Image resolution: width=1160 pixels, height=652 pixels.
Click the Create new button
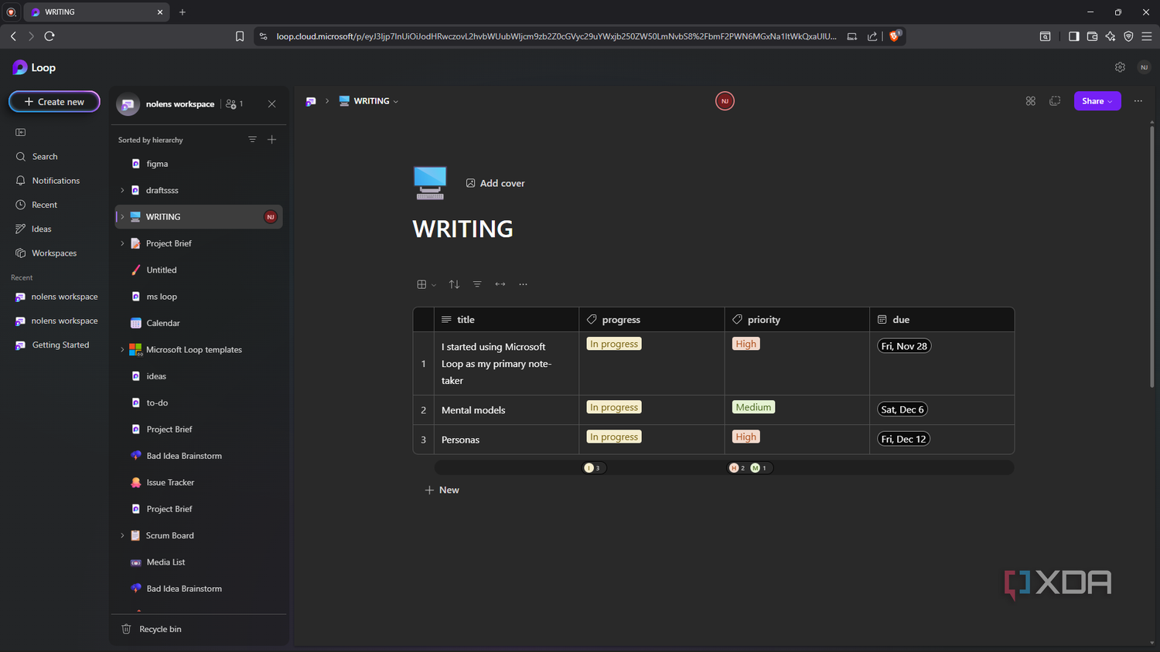coord(54,102)
